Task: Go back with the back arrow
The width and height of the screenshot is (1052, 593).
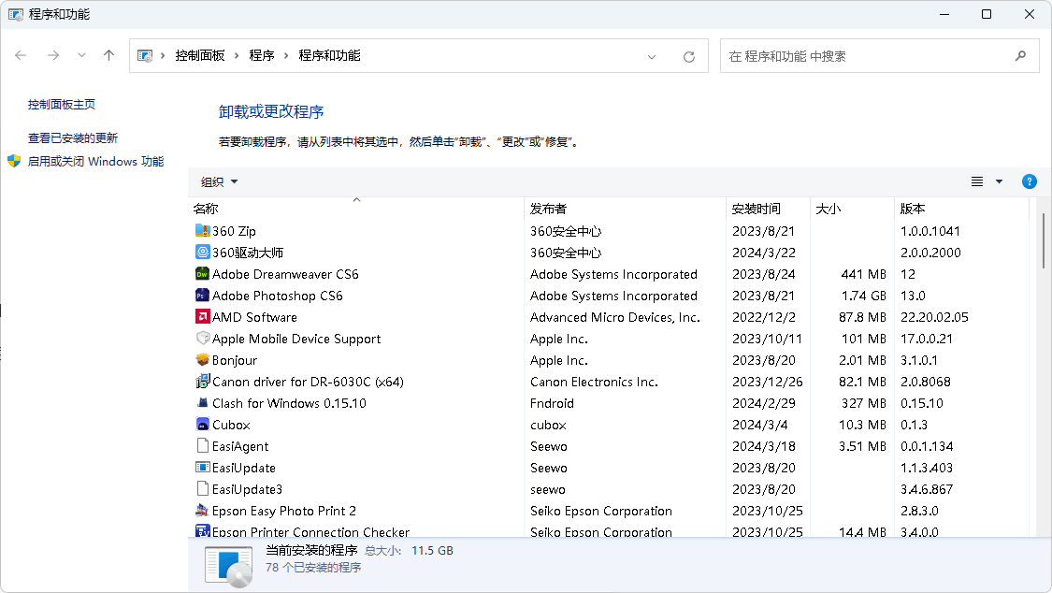Action: click(21, 56)
